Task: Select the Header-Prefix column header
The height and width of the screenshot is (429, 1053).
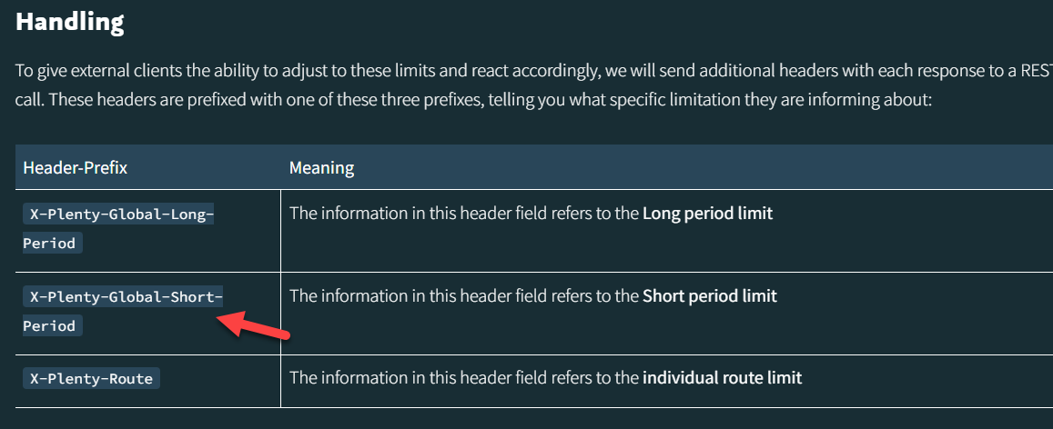Action: tap(76, 167)
